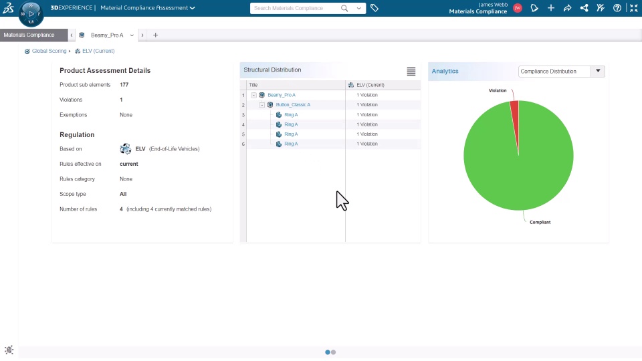Click the bug icon in bottom-left corner
Image resolution: width=642 pixels, height=361 pixels.
coord(9,350)
